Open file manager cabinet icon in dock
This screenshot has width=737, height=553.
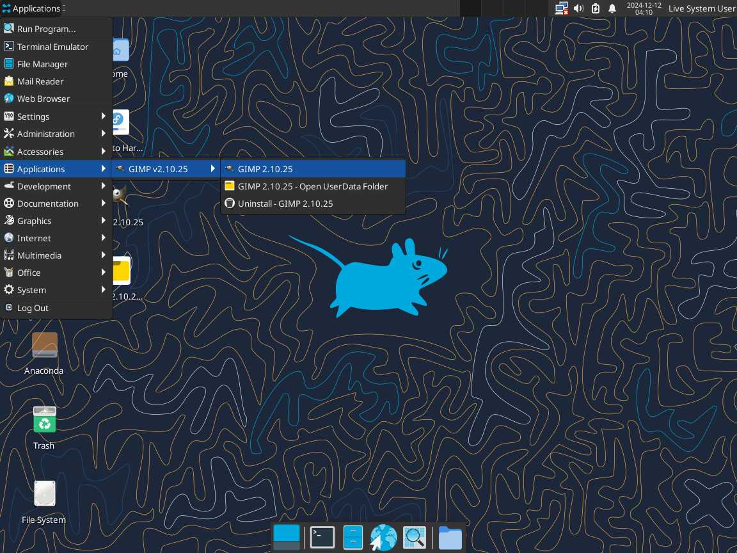(x=353, y=538)
